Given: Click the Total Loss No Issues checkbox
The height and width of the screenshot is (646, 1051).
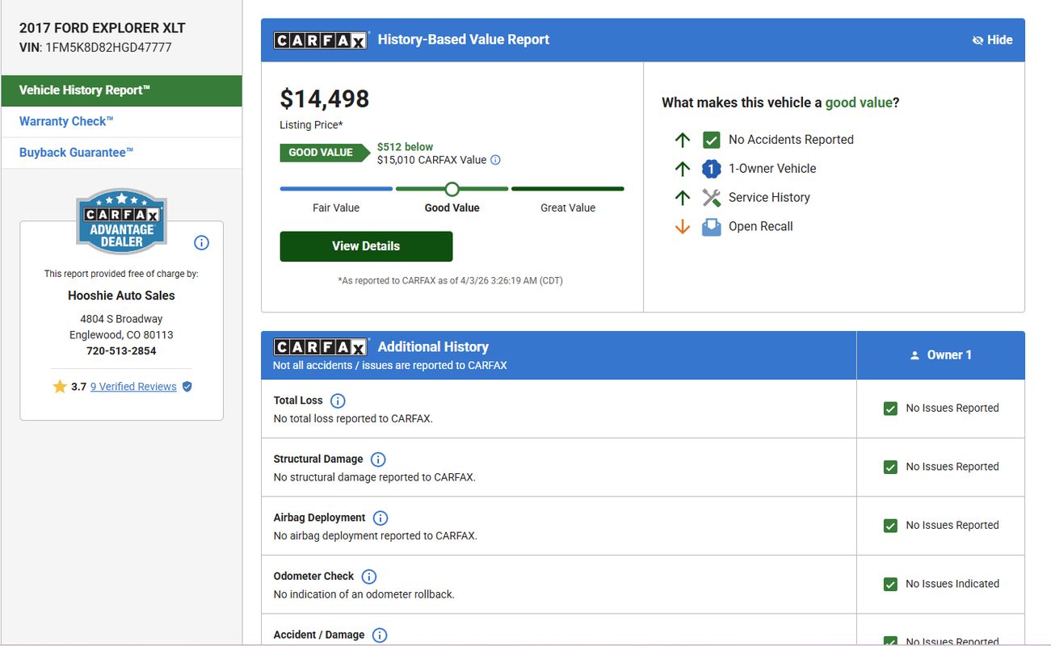Looking at the screenshot, I should (x=890, y=409).
